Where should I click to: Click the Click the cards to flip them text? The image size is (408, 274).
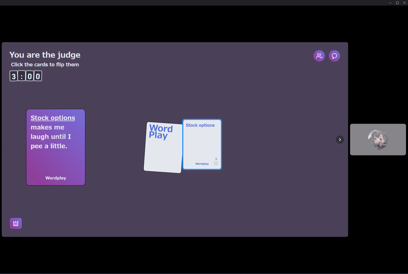pos(45,65)
